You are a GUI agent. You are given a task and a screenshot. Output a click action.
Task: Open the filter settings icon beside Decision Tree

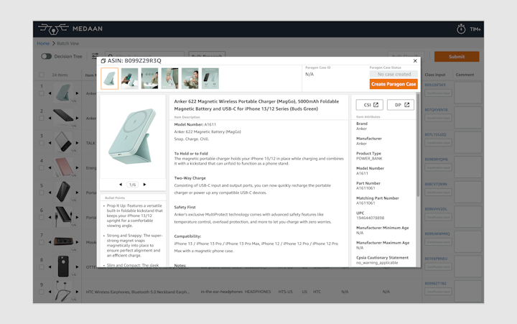click(x=95, y=56)
